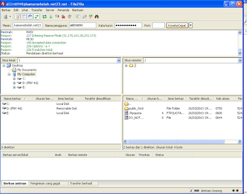Click remote list scroll right arrow
247x194 pixels.
[240, 142]
